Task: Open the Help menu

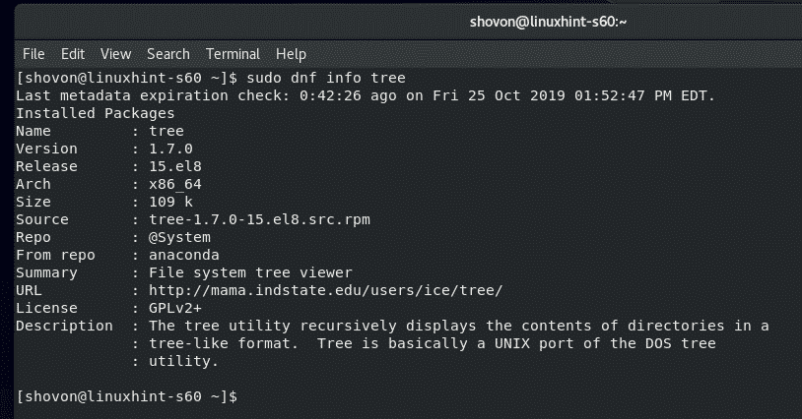Action: click(291, 53)
